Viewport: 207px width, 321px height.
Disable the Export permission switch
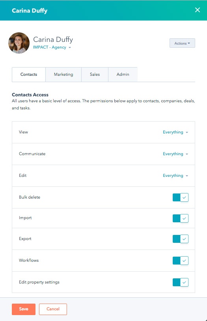181,239
